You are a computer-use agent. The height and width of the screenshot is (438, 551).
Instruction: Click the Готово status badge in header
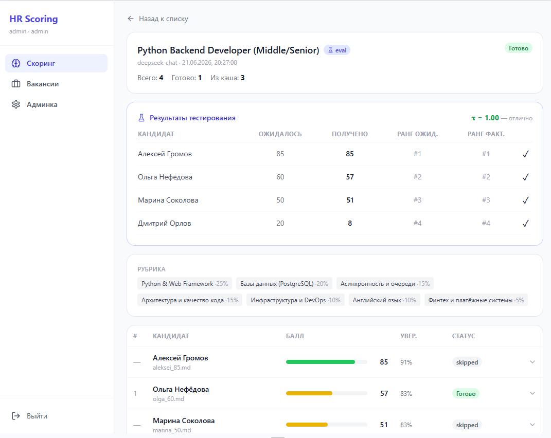click(x=518, y=48)
